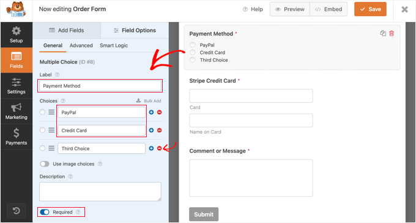Viewport: 416px width, 223px height.
Task: Grab the reorder handle for PayPal choice
Action: point(51,113)
